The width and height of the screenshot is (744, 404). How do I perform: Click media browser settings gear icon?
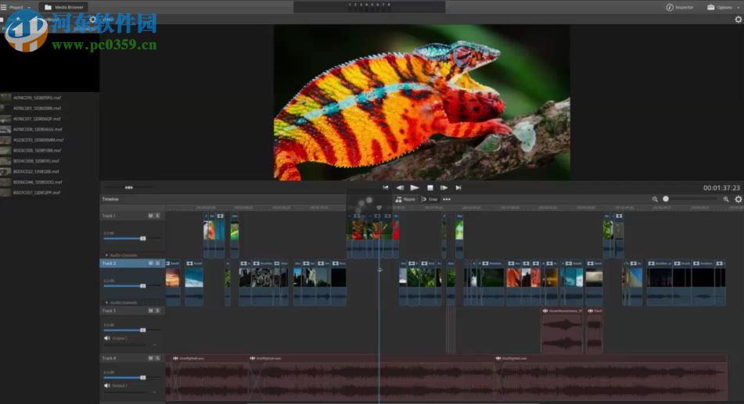(92, 20)
